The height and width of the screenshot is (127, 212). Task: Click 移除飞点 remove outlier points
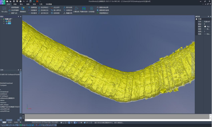tap(13, 13)
